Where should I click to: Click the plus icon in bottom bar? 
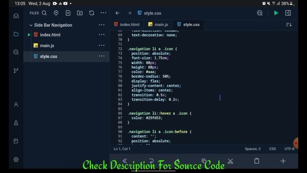click(x=283, y=161)
